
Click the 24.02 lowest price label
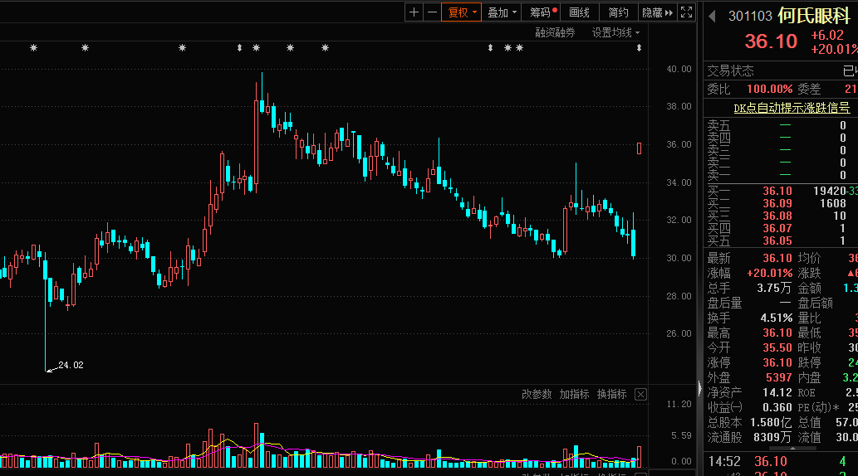pyautogui.click(x=71, y=365)
